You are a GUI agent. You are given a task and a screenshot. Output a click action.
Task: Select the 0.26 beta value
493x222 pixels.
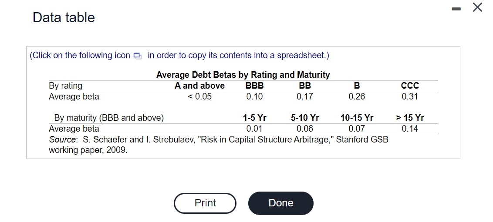coord(357,96)
